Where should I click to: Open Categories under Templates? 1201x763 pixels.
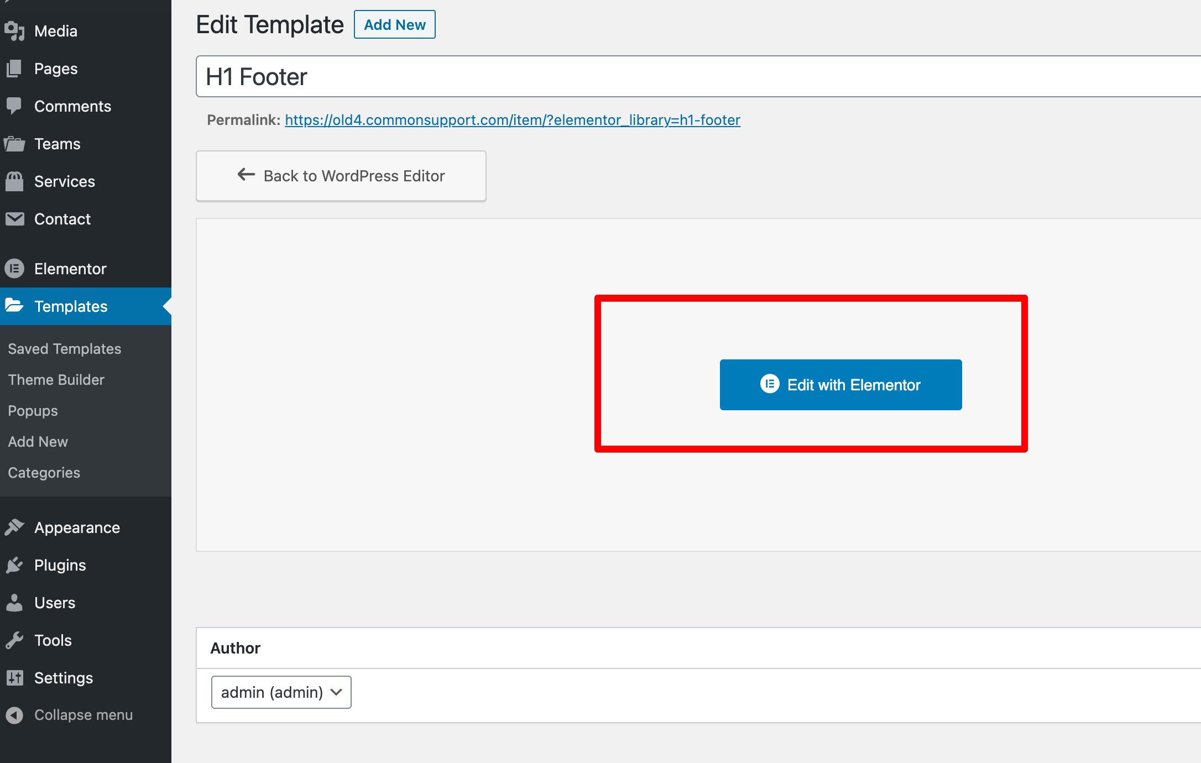pyautogui.click(x=44, y=473)
